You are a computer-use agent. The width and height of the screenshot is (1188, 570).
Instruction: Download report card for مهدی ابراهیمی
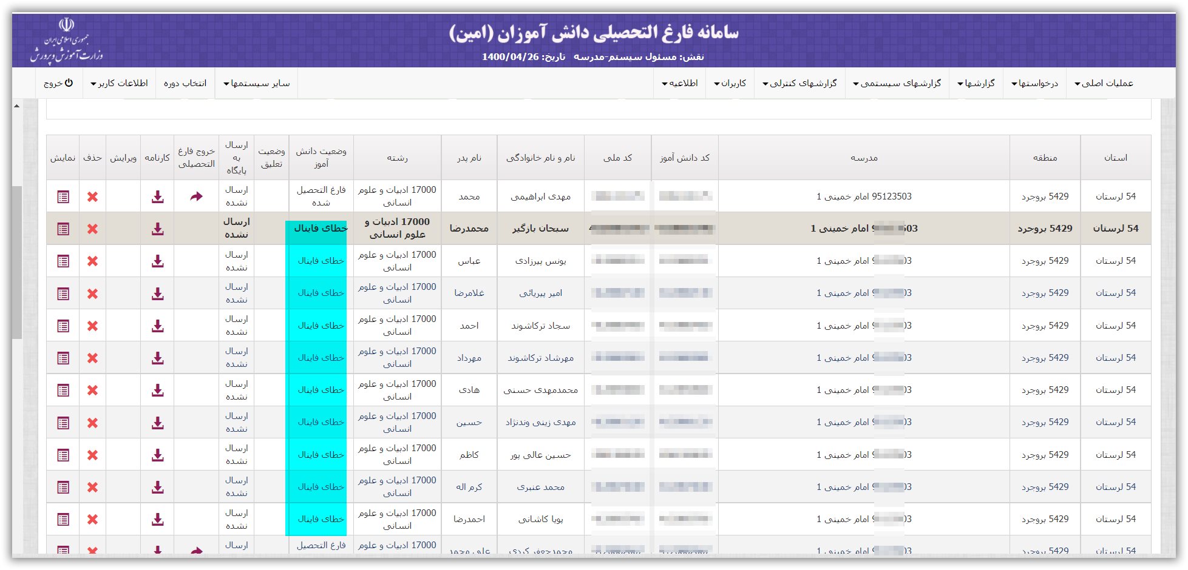157,196
